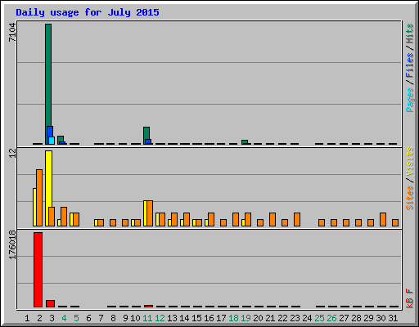Image resolution: width=419 pixels, height=327 pixels.
Task: Click day label 3 on the x-axis
Action: click(52, 318)
